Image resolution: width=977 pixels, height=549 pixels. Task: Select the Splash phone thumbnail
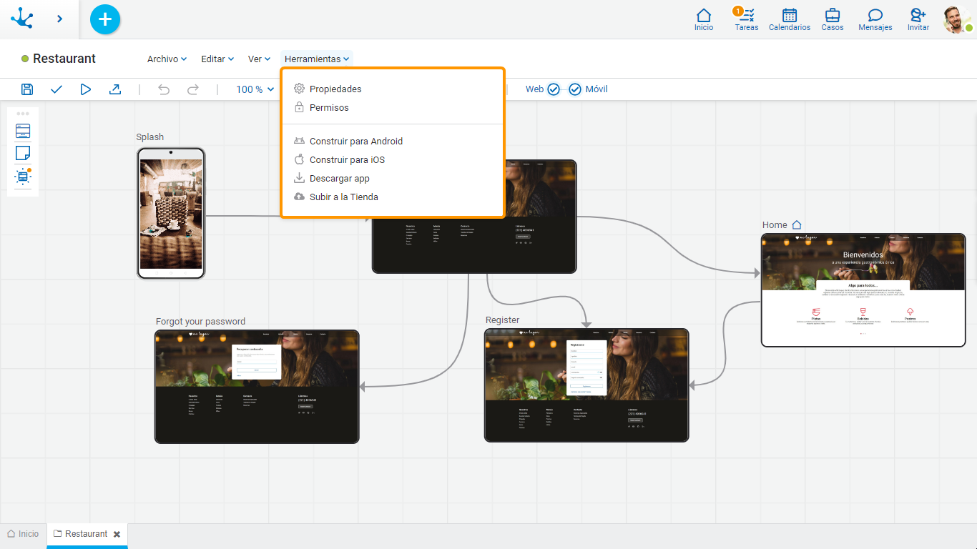(x=171, y=213)
